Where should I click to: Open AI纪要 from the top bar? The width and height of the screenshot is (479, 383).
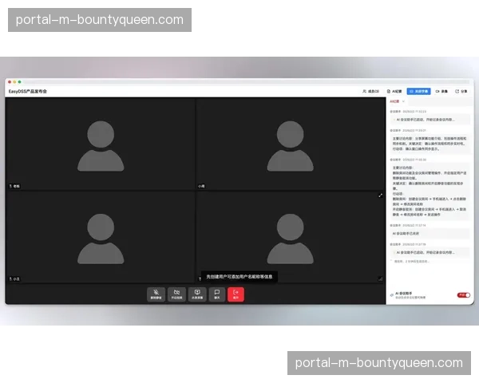point(395,92)
